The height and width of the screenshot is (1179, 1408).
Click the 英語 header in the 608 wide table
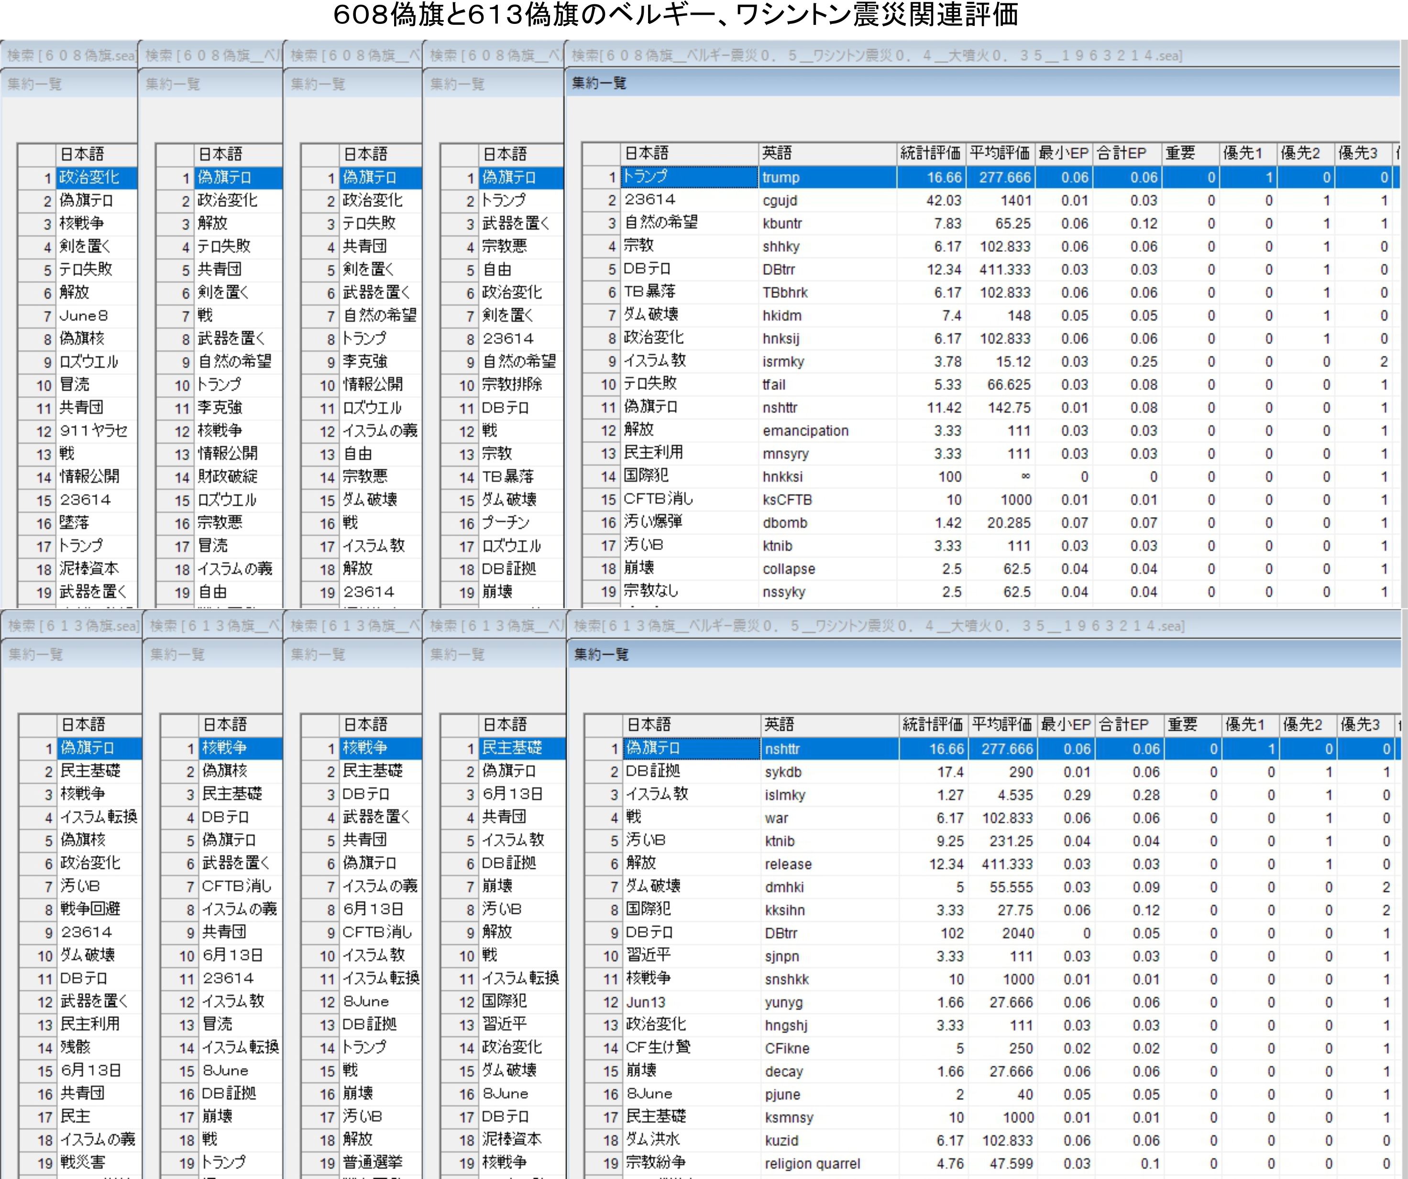click(827, 153)
